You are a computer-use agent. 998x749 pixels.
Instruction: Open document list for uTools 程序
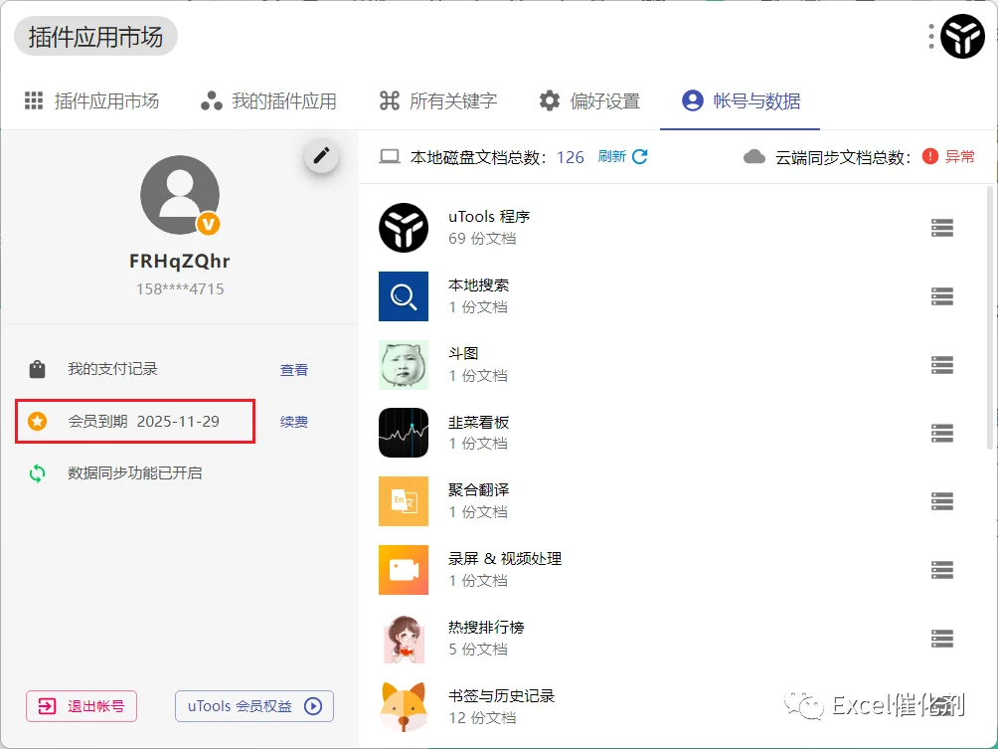pos(942,228)
